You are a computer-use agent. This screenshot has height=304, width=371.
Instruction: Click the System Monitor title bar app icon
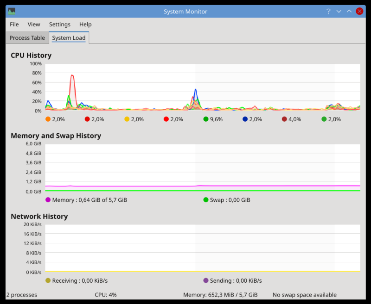pos(12,11)
